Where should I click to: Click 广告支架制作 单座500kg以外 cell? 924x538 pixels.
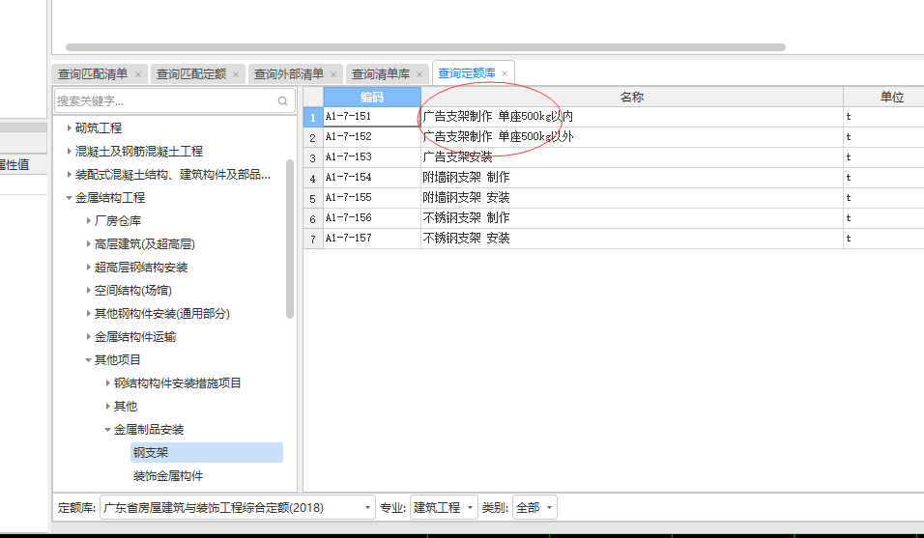(x=632, y=136)
